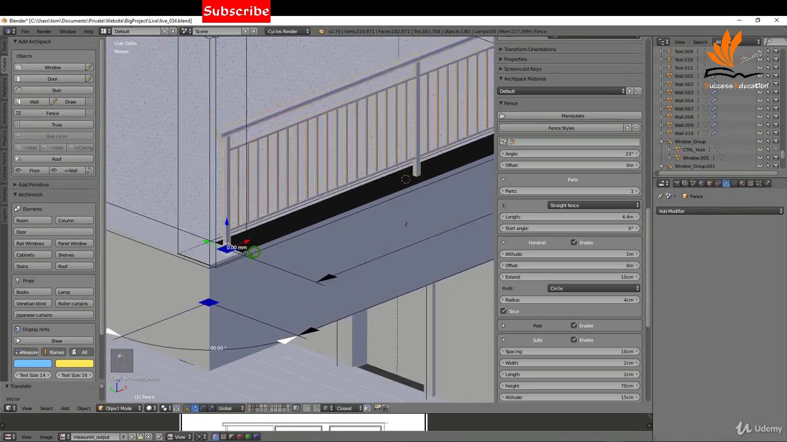Expand the Screencast Keys panel
The width and height of the screenshot is (787, 442).
coord(522,69)
